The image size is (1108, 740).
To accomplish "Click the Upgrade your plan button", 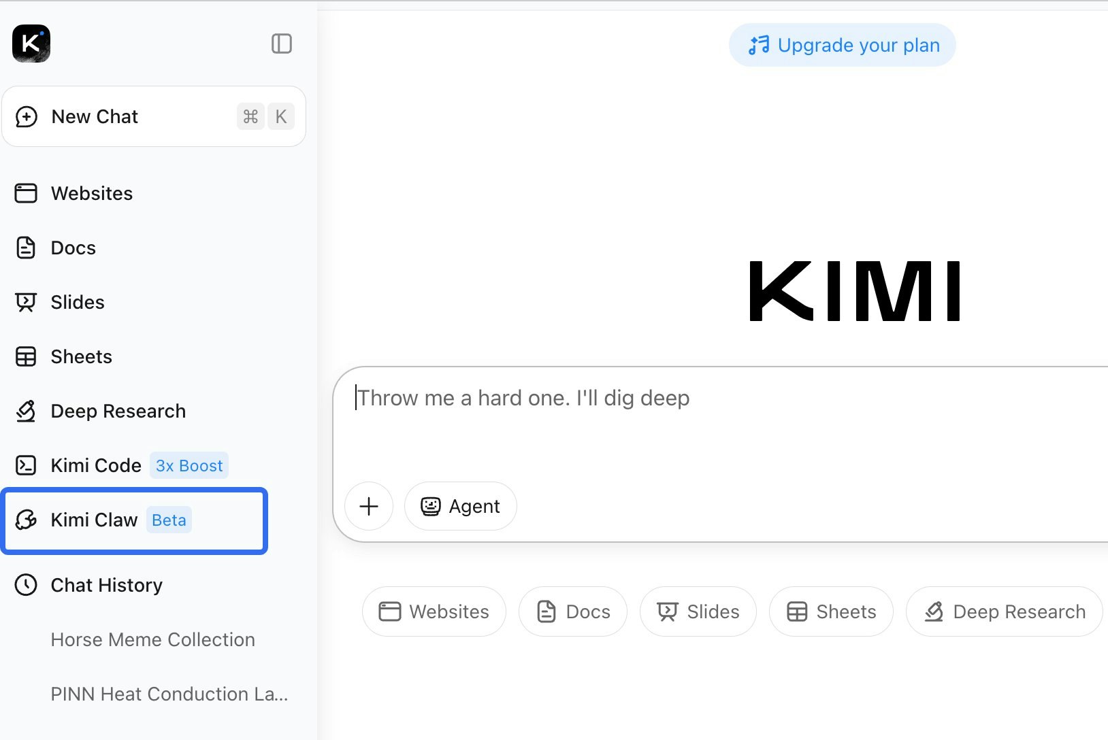I will [x=842, y=45].
